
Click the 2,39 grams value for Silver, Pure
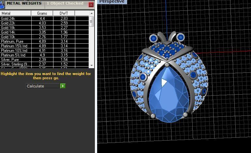(42, 60)
